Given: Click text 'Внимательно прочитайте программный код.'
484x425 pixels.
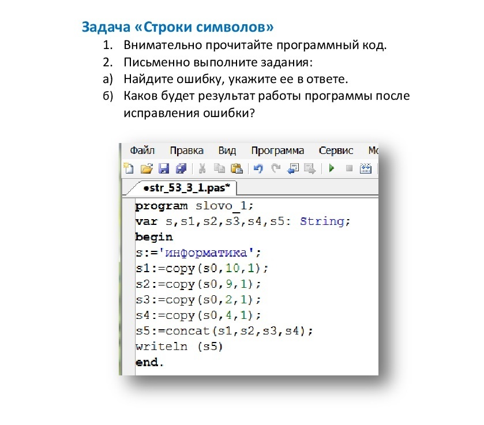Looking at the screenshot, I should pos(255,46).
